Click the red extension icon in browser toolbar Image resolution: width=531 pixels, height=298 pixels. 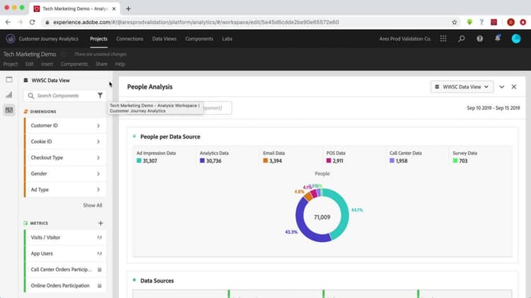[493, 22]
